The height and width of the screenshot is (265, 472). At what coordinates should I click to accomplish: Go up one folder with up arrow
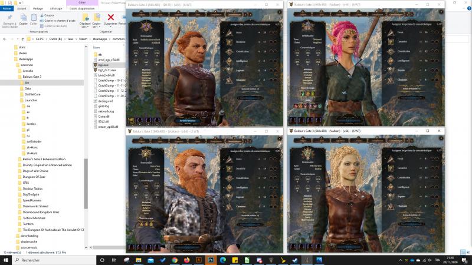point(22,39)
